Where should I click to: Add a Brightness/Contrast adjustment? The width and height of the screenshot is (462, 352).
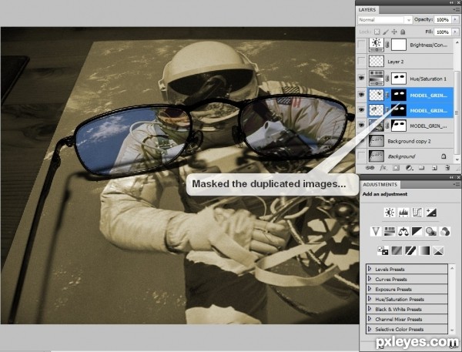click(390, 213)
